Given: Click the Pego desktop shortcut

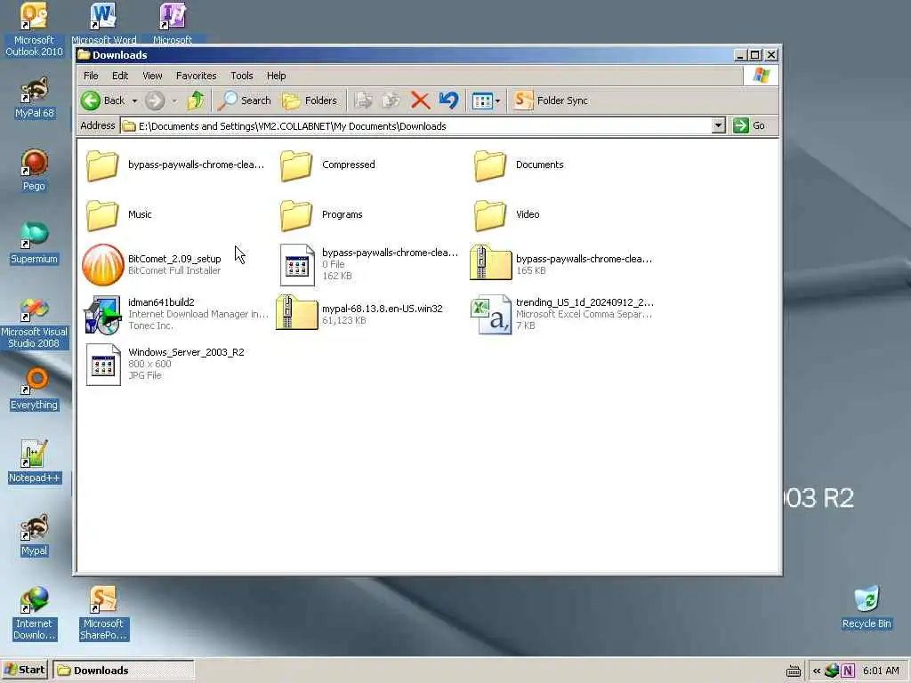Looking at the screenshot, I should 34,170.
